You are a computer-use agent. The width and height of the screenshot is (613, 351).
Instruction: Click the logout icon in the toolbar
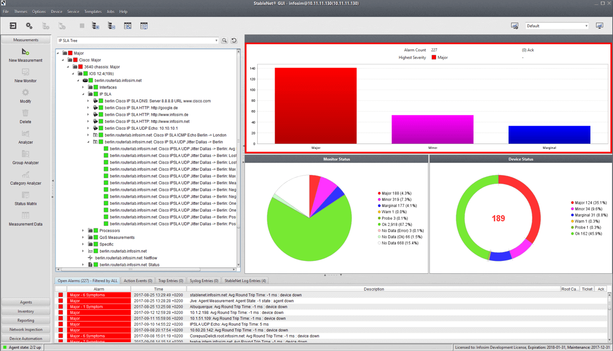click(x=13, y=26)
